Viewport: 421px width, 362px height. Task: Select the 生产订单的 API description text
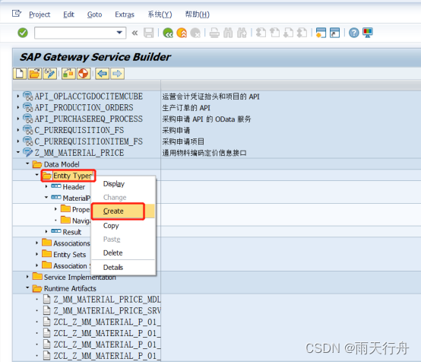click(x=186, y=108)
